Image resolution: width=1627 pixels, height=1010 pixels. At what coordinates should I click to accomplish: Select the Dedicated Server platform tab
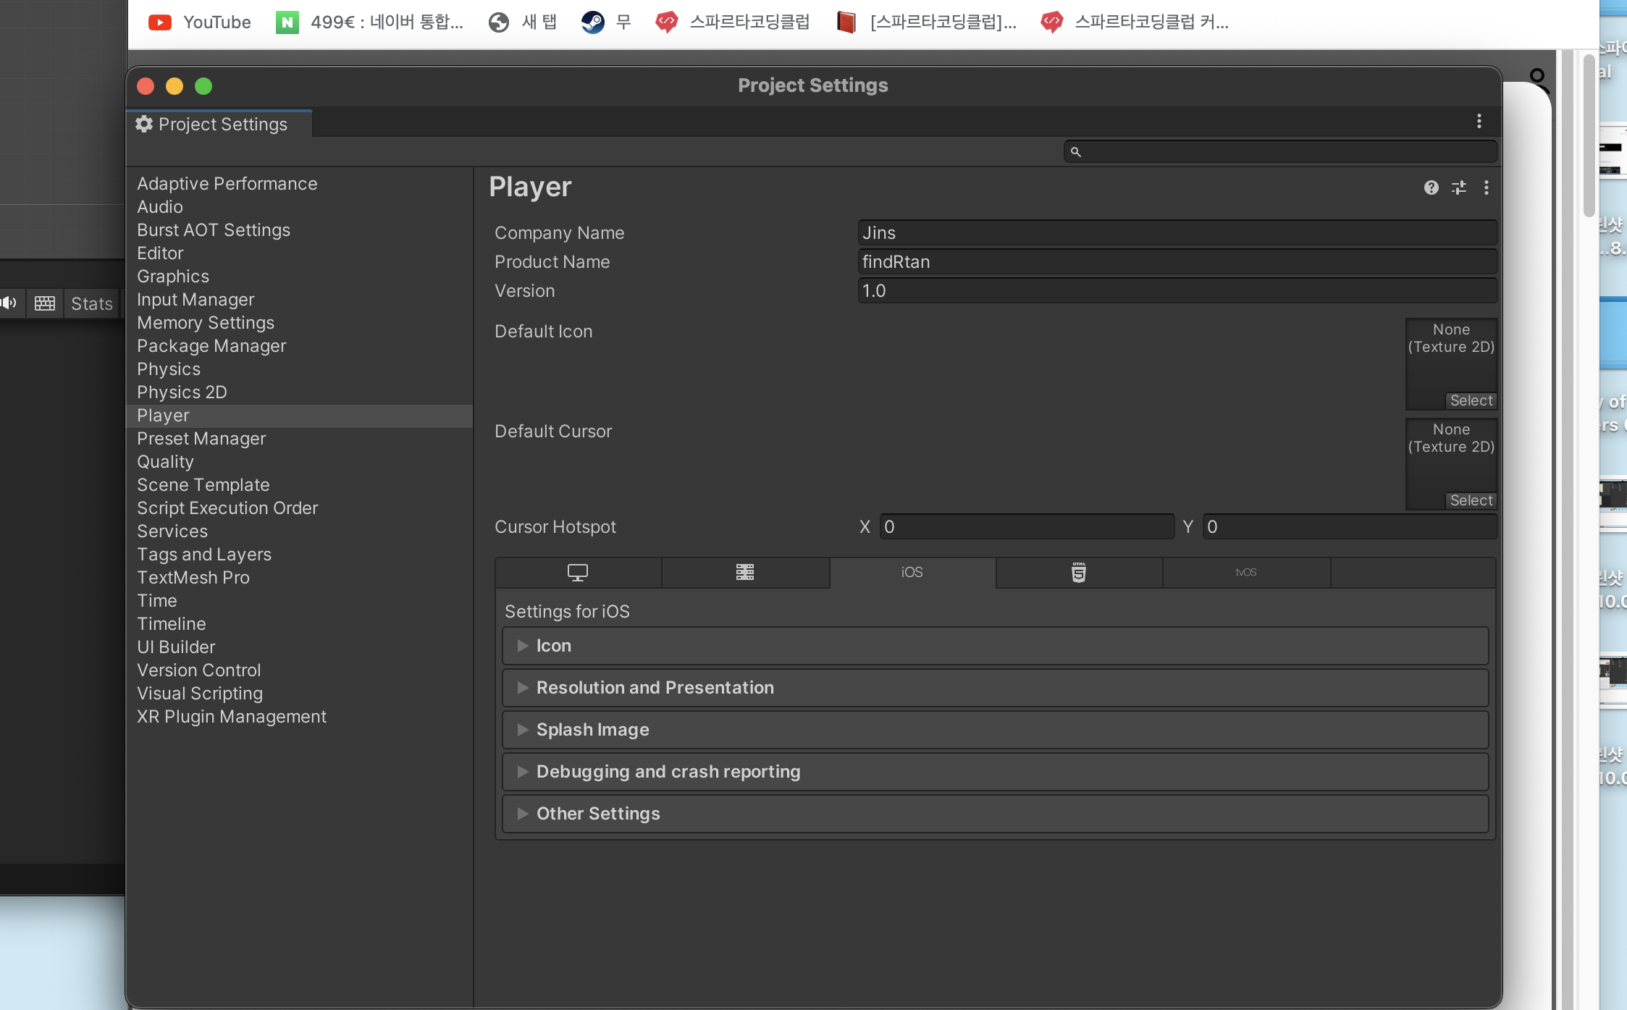745,572
